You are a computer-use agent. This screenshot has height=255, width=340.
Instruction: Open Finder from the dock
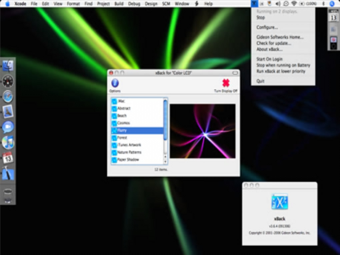point(8,66)
